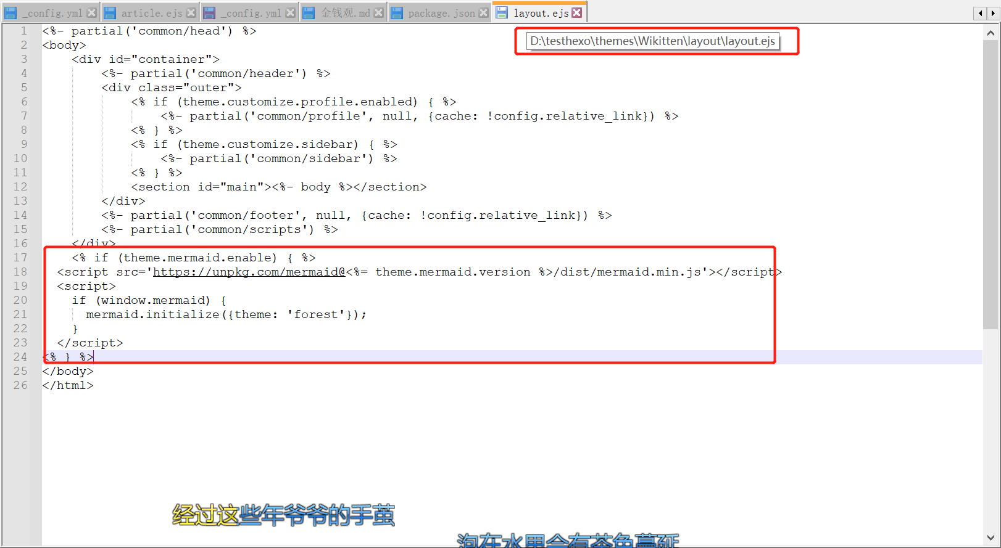
Task: Click the opening <body> tag on line 2
Action: [x=64, y=45]
